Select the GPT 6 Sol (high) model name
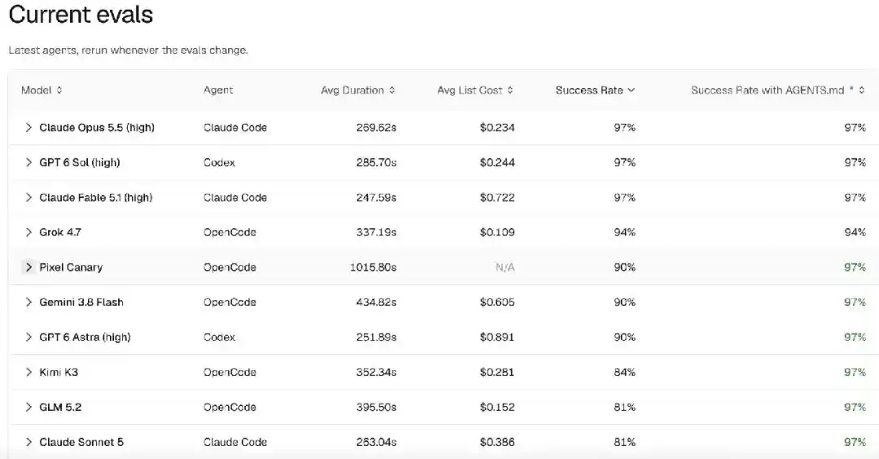879x459 pixels. pos(80,163)
